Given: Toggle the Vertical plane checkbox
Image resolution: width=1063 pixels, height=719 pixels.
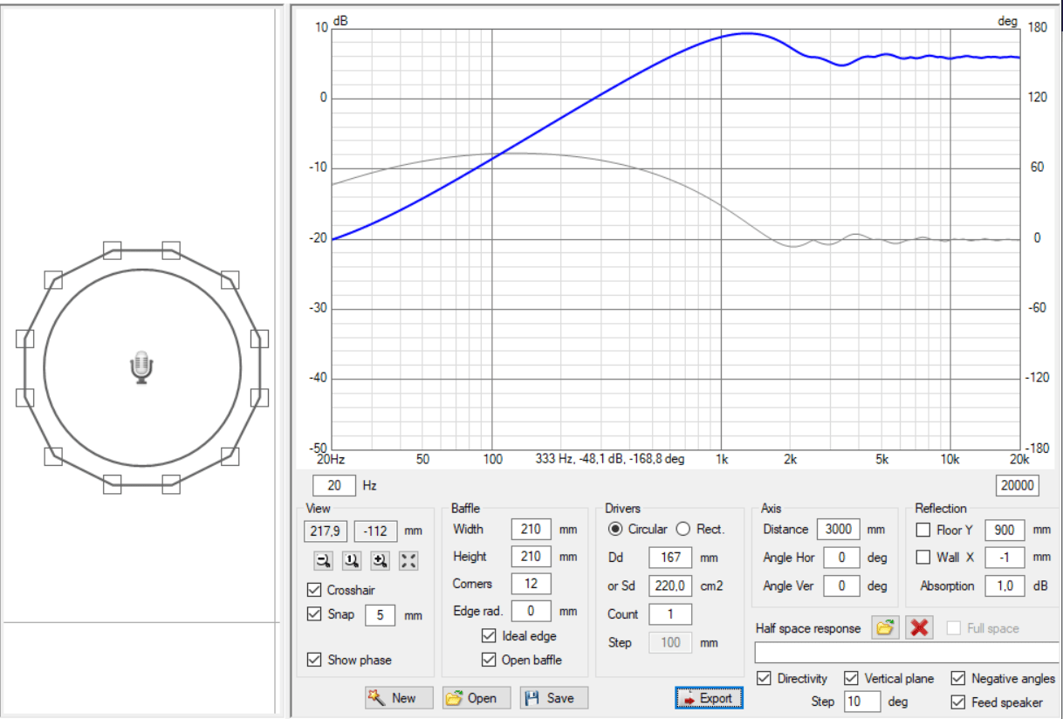Looking at the screenshot, I should [851, 678].
